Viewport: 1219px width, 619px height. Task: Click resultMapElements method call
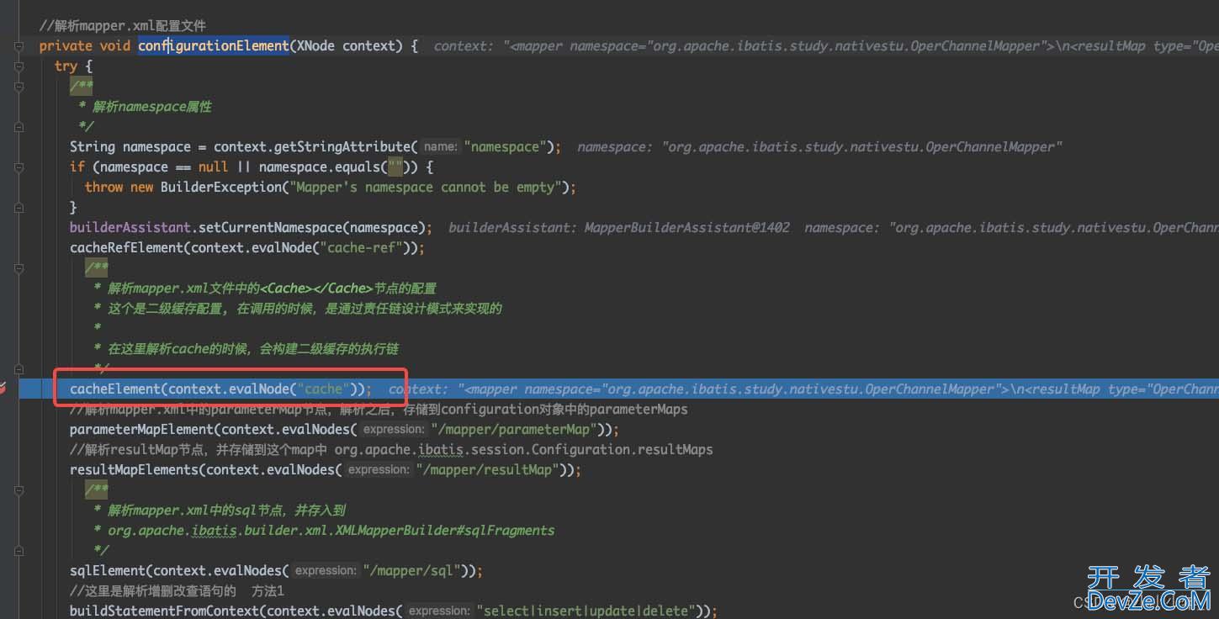tap(134, 469)
